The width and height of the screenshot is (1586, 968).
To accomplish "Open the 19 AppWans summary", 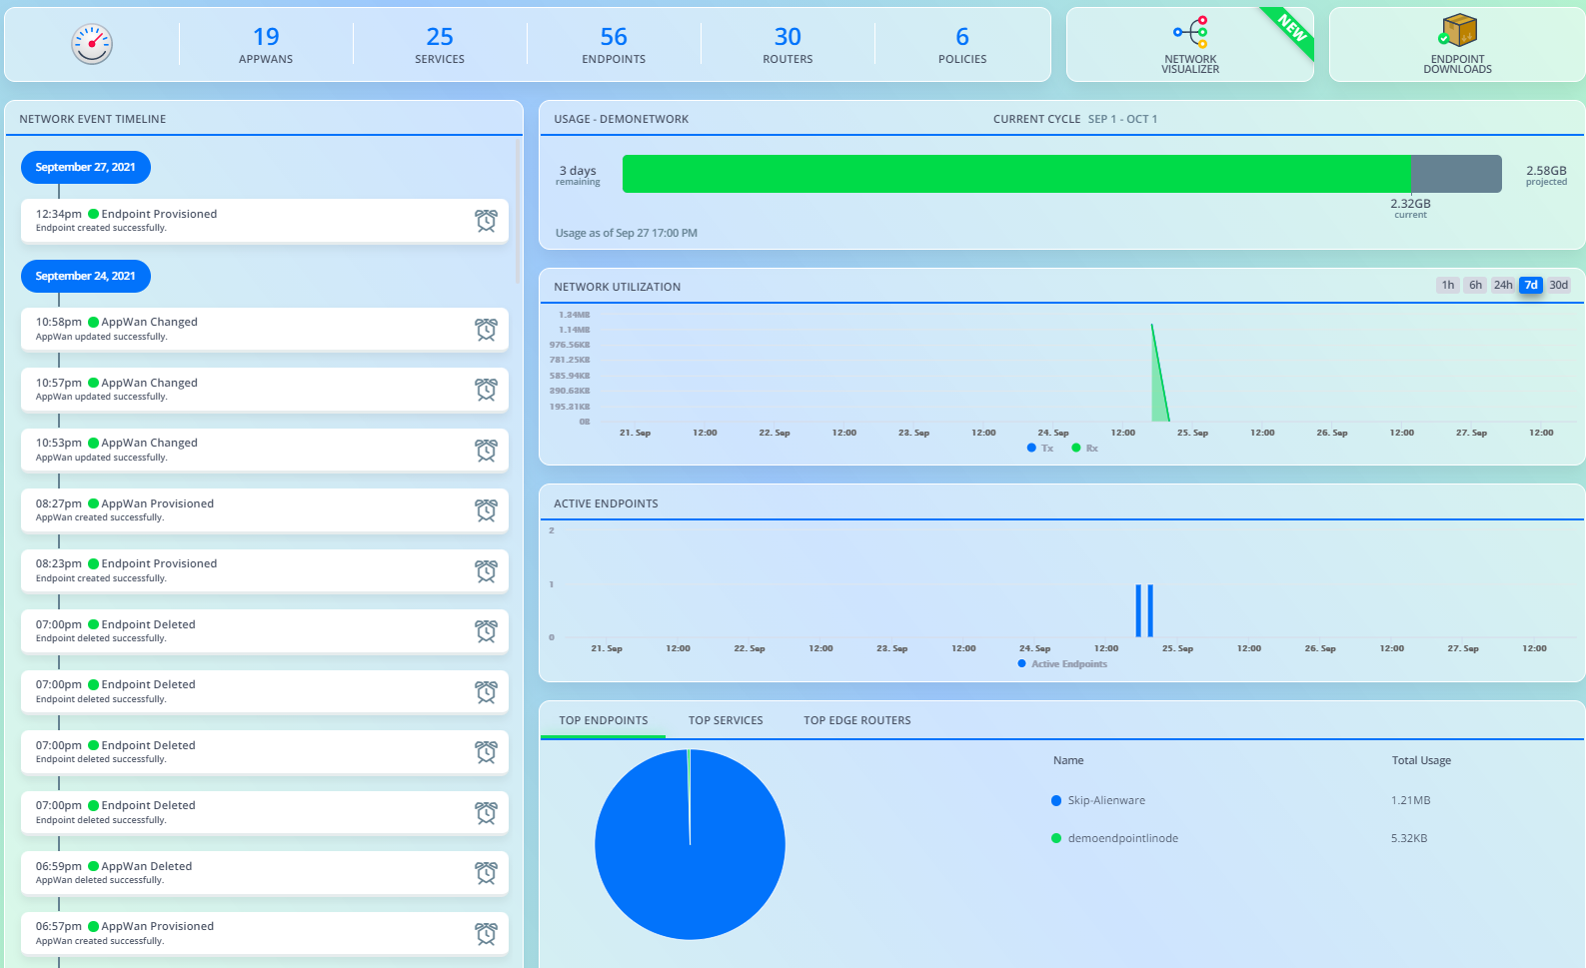I will 266,45.
